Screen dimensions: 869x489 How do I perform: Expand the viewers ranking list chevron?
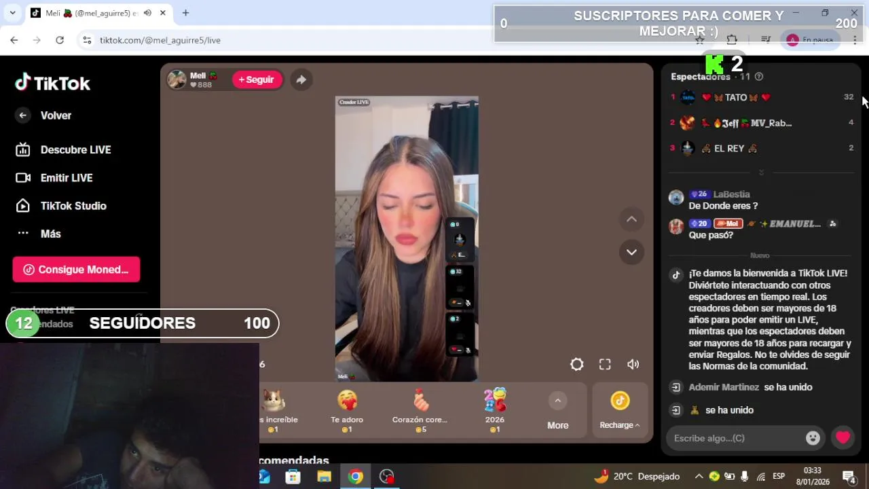click(x=761, y=173)
